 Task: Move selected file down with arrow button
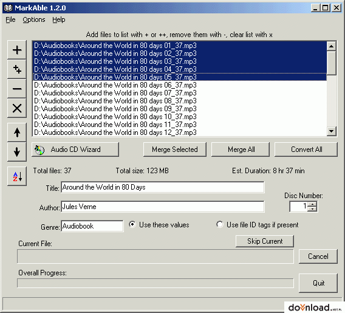[x=17, y=152]
